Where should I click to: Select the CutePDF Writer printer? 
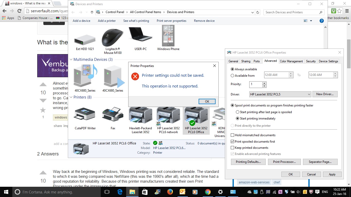coord(85,114)
